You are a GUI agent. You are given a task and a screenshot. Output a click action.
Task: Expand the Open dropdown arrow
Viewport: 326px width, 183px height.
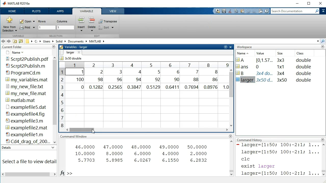tap(34, 22)
